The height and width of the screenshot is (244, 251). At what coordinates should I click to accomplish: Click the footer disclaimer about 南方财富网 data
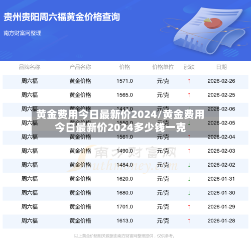[124, 236]
